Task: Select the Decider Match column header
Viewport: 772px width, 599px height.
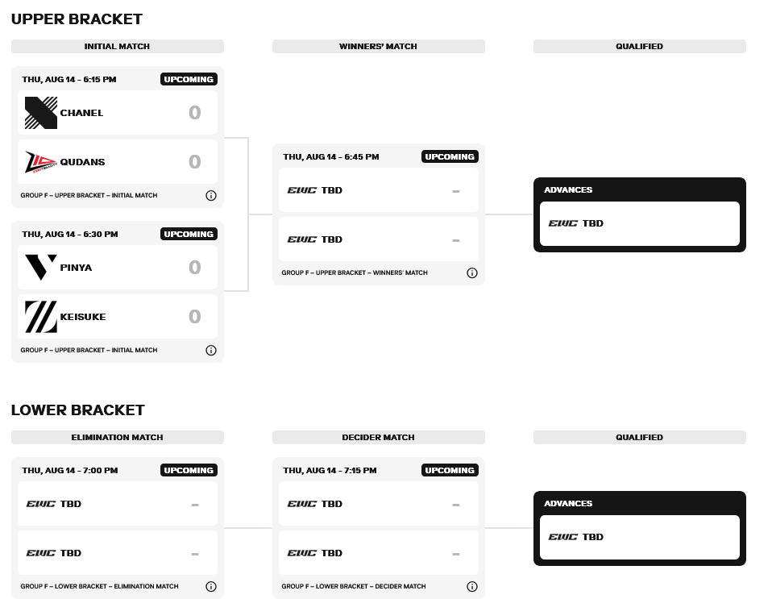Action: click(x=378, y=438)
